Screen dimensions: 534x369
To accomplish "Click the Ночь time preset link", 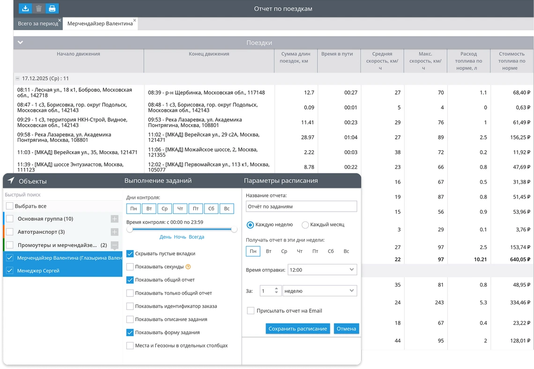I will pyautogui.click(x=180, y=237).
